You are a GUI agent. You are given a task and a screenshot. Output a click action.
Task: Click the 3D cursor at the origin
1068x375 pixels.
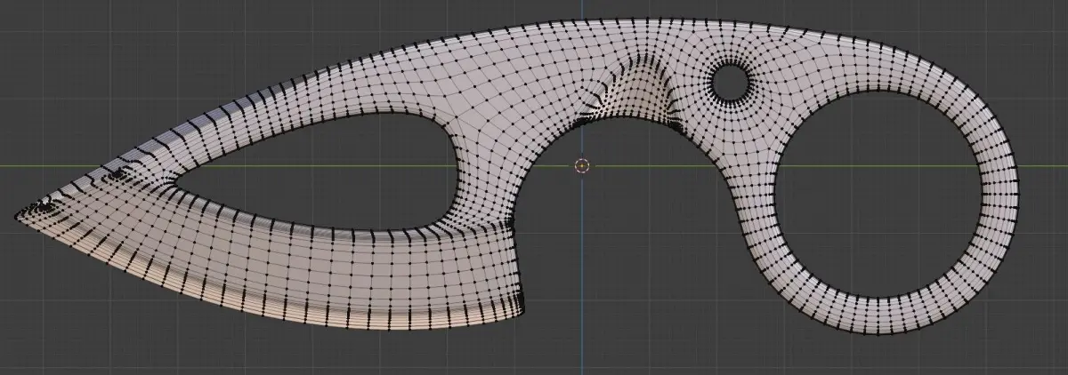(582, 165)
